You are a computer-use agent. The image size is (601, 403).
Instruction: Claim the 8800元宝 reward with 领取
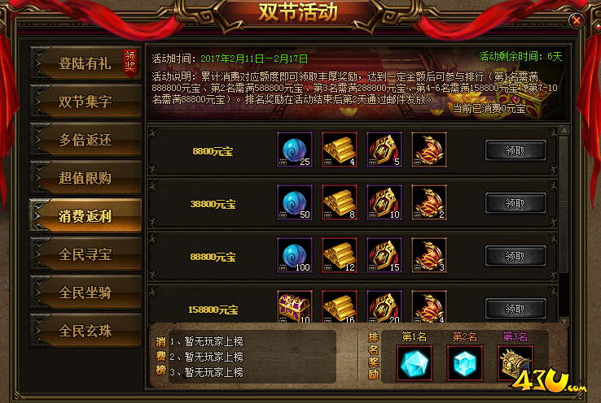point(515,150)
